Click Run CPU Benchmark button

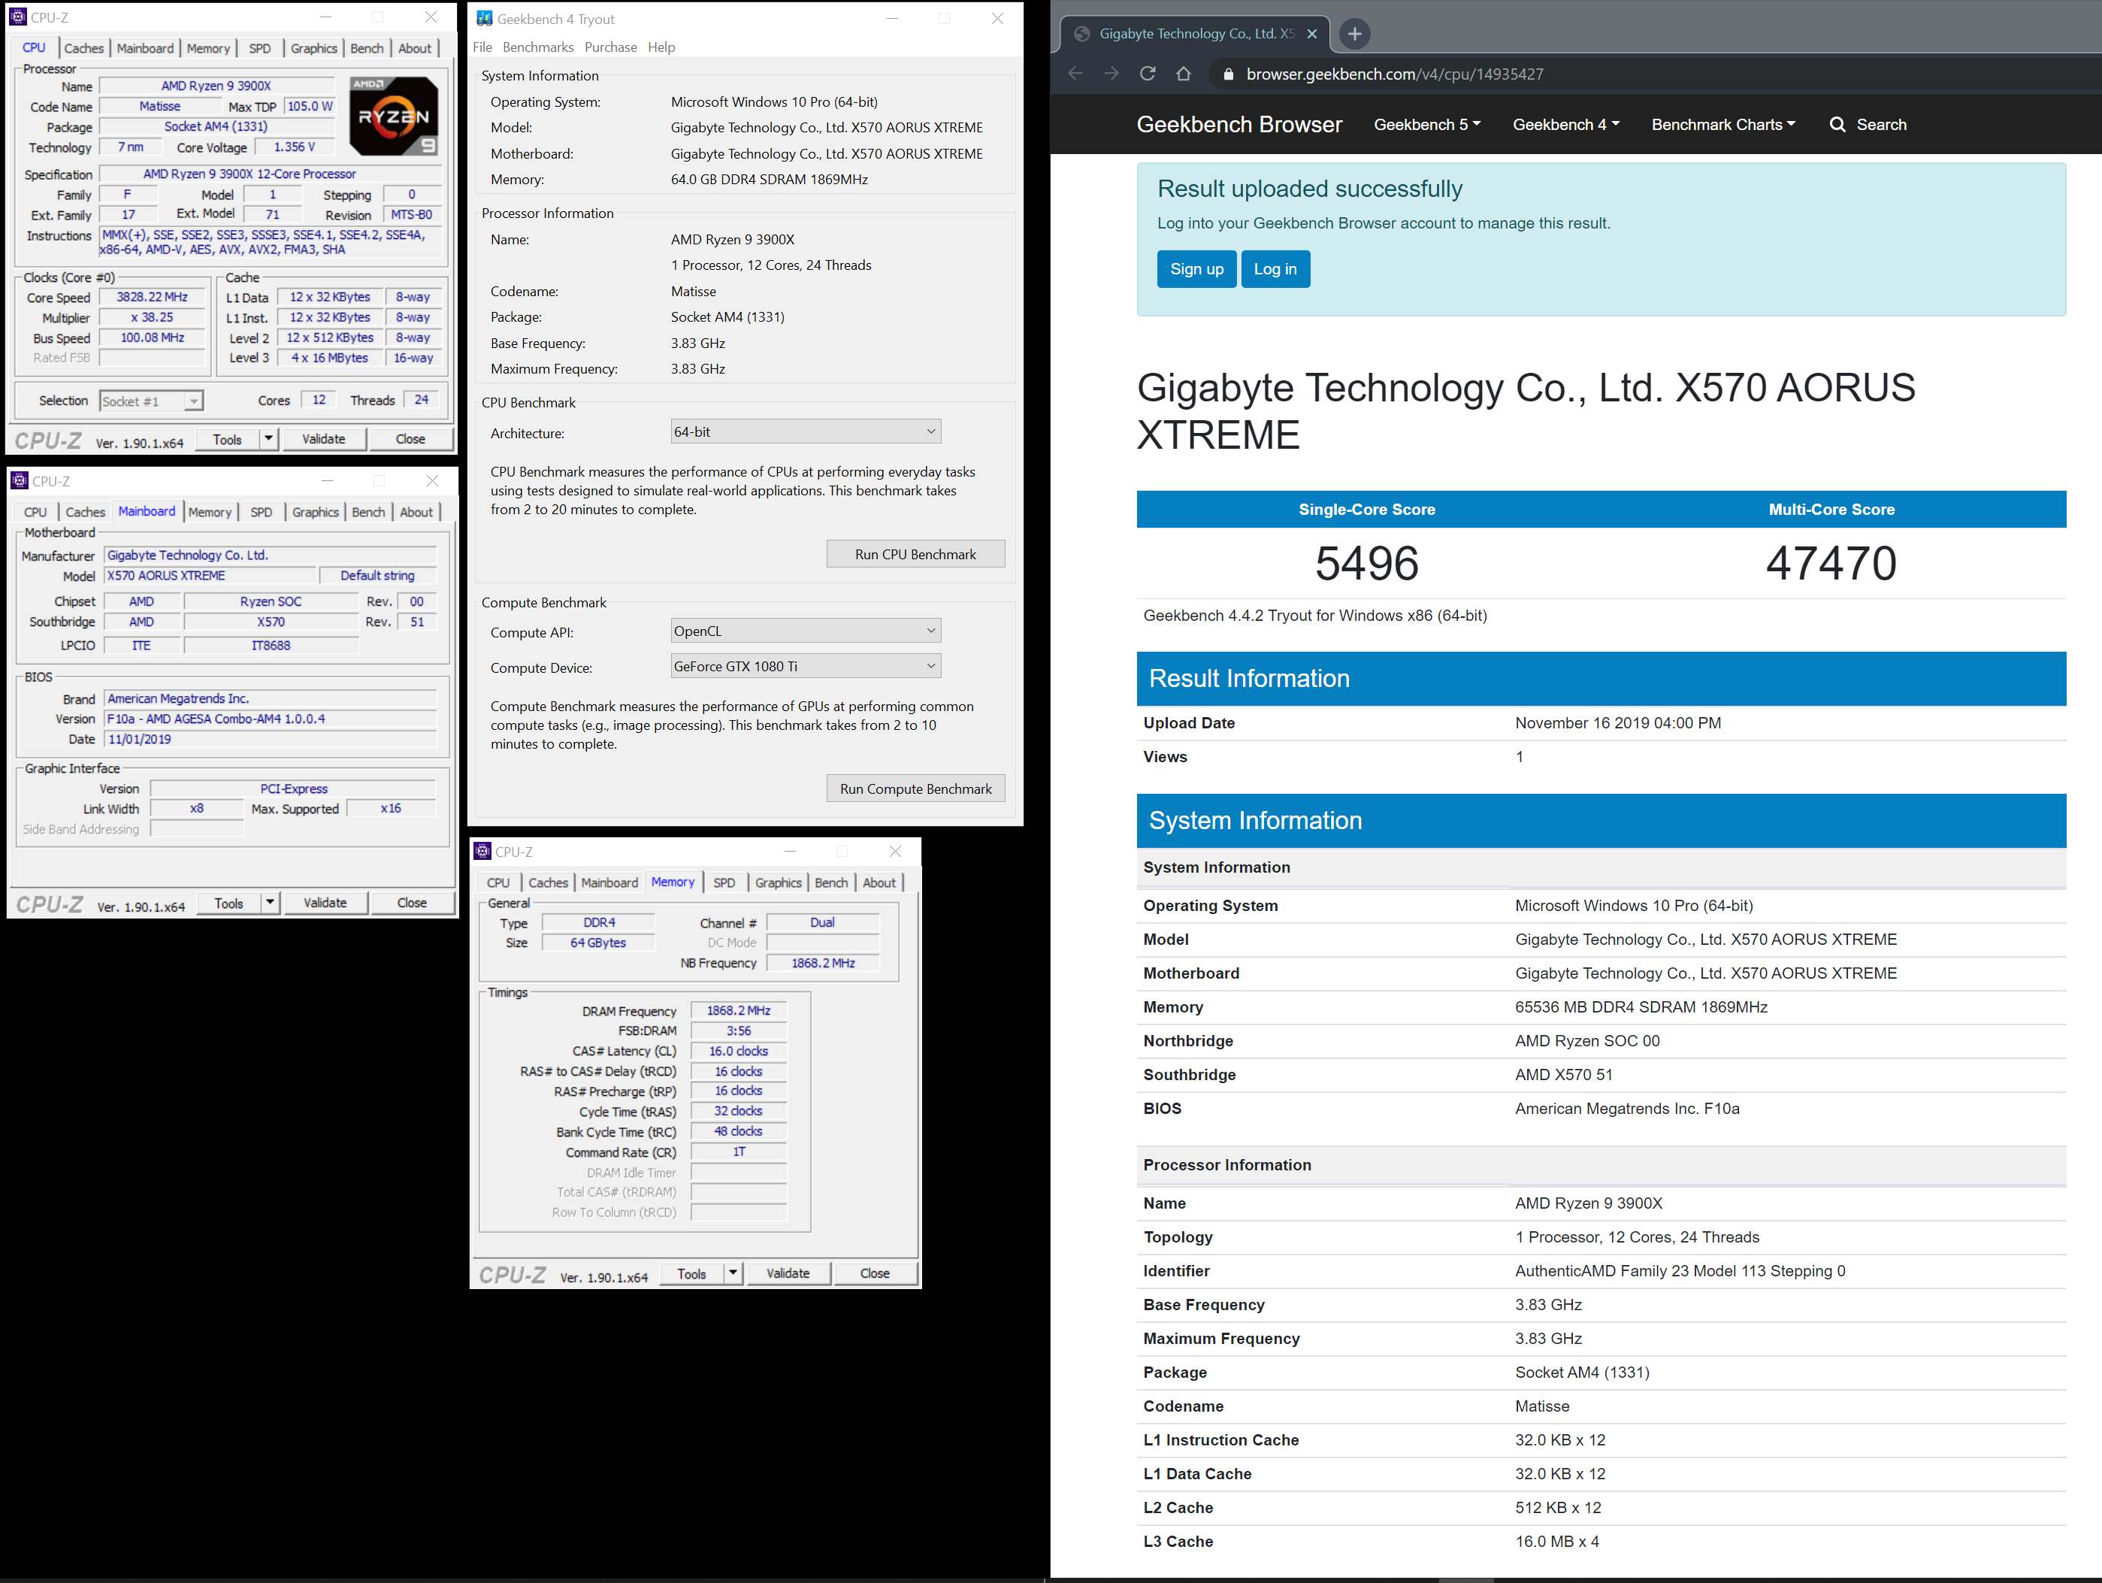point(915,554)
